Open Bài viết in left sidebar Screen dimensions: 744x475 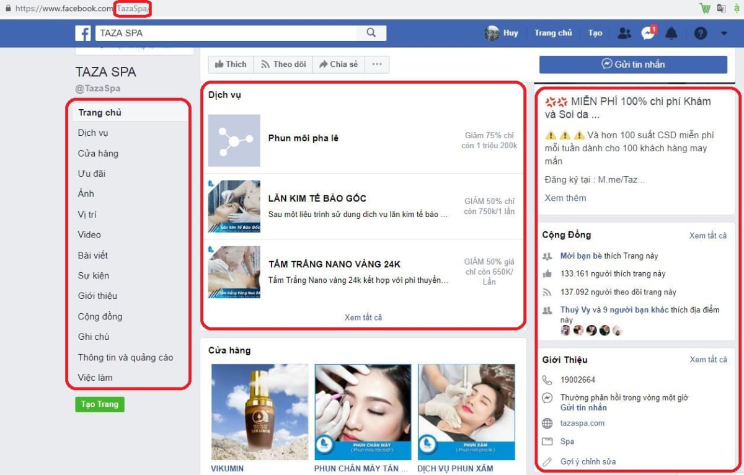tap(93, 255)
